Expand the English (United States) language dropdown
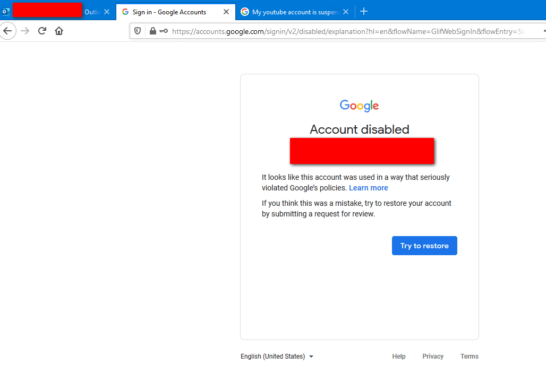This screenshot has width=546, height=374. click(277, 356)
